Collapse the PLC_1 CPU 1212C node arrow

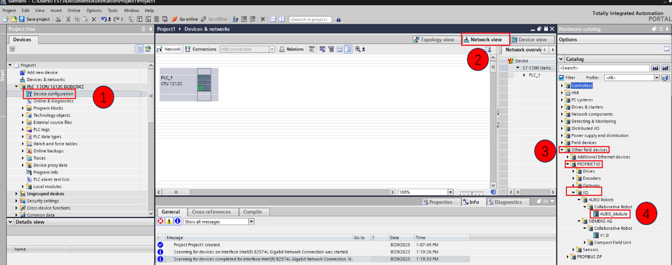click(16, 87)
